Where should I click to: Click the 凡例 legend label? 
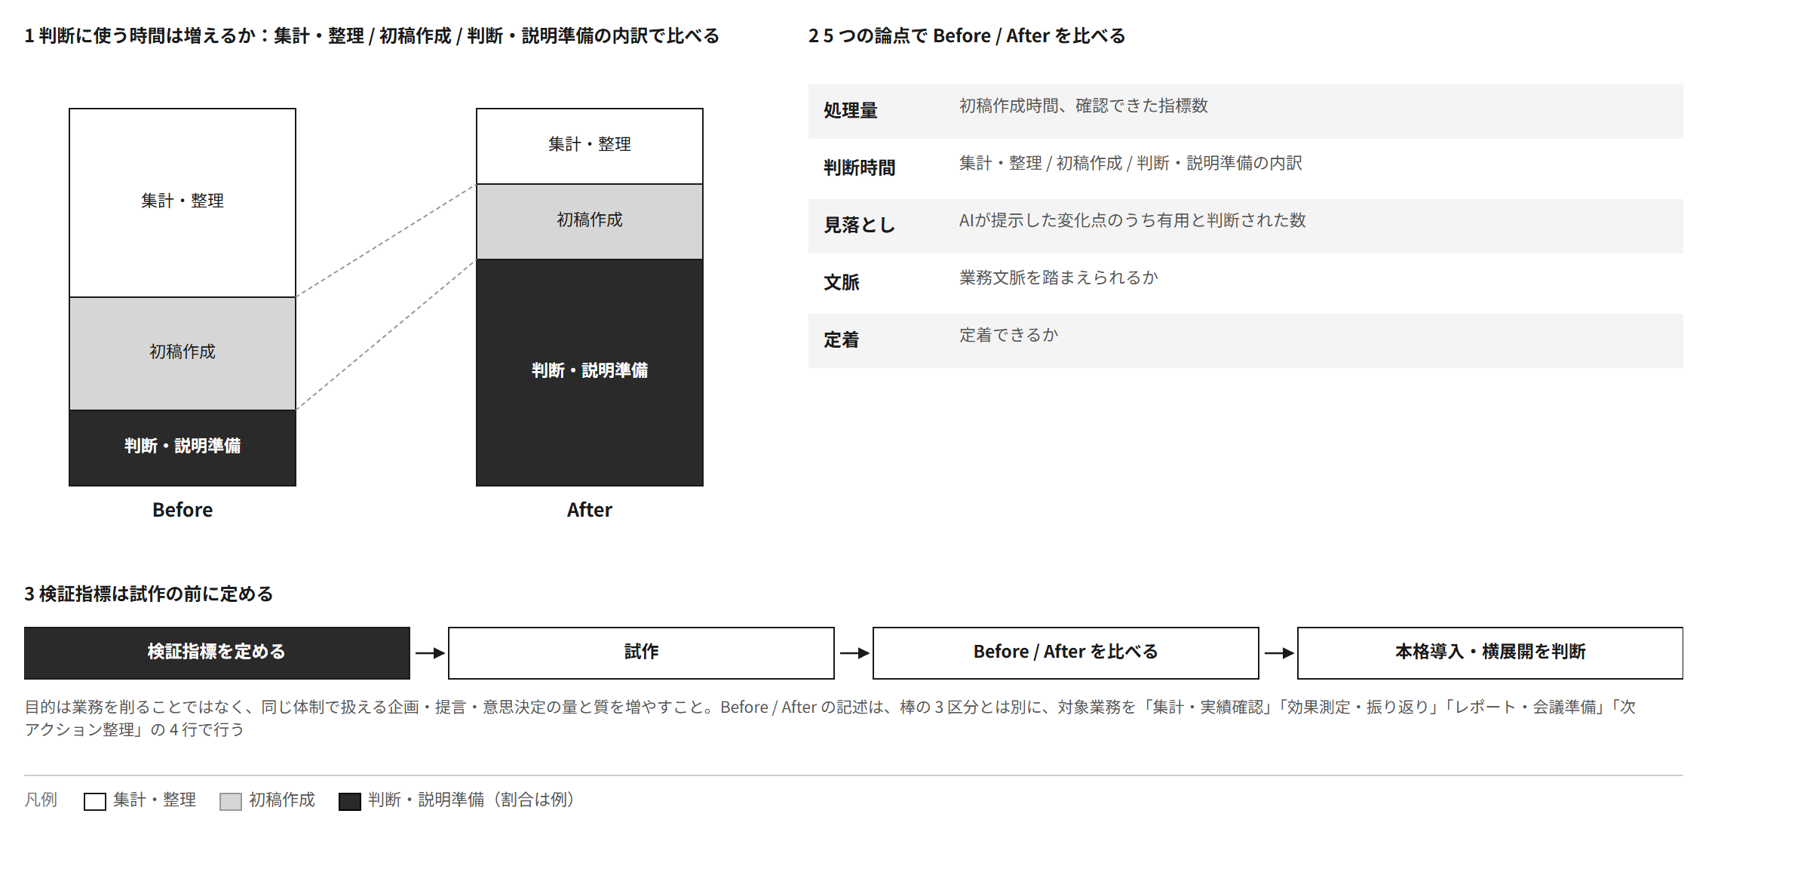[x=41, y=800]
